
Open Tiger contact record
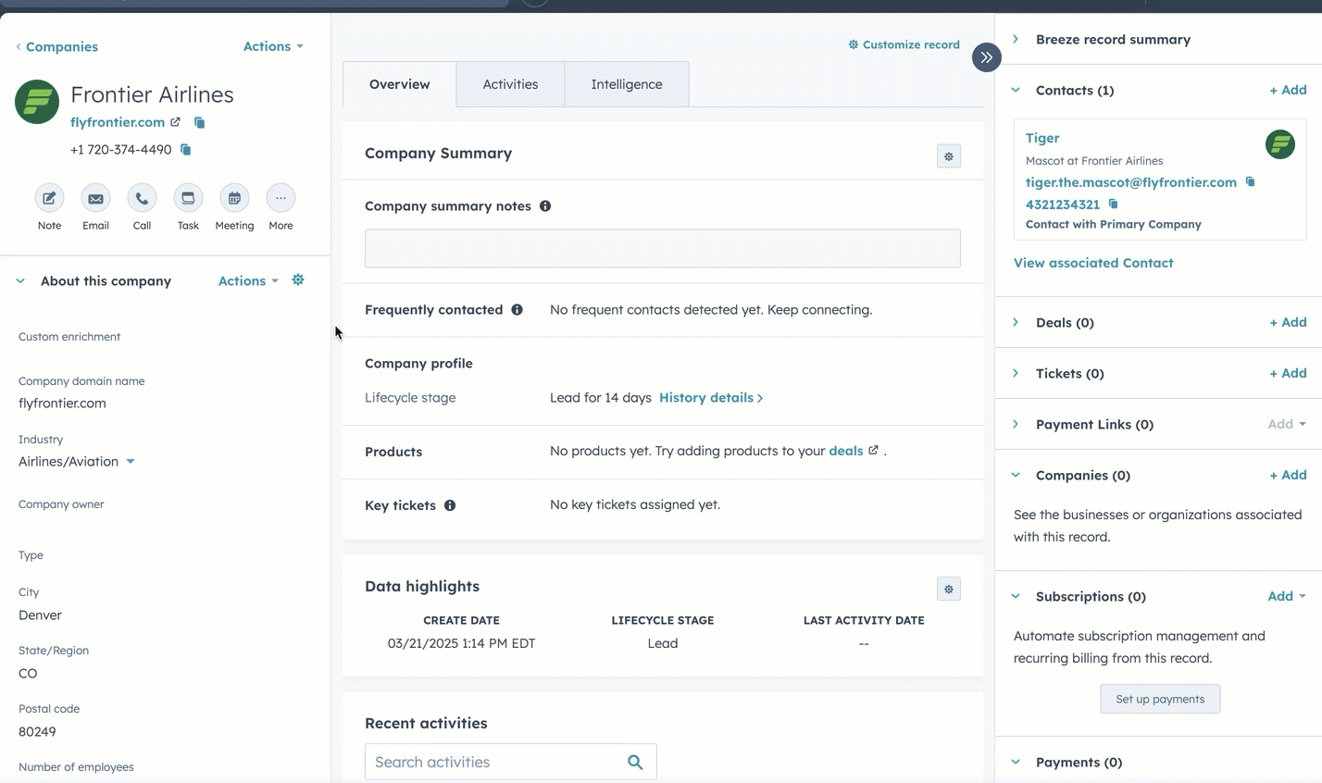click(x=1042, y=138)
